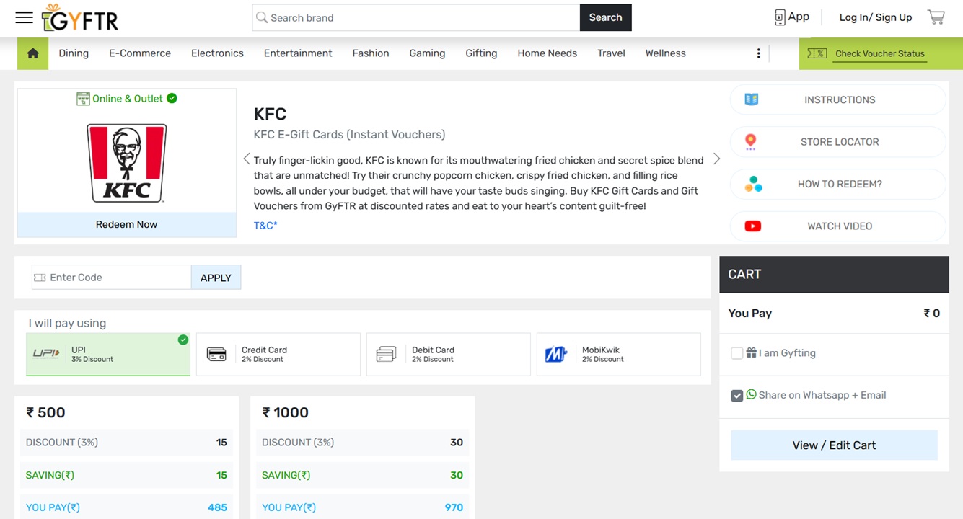Open the hamburger menu
The height and width of the screenshot is (519, 963).
click(x=24, y=17)
